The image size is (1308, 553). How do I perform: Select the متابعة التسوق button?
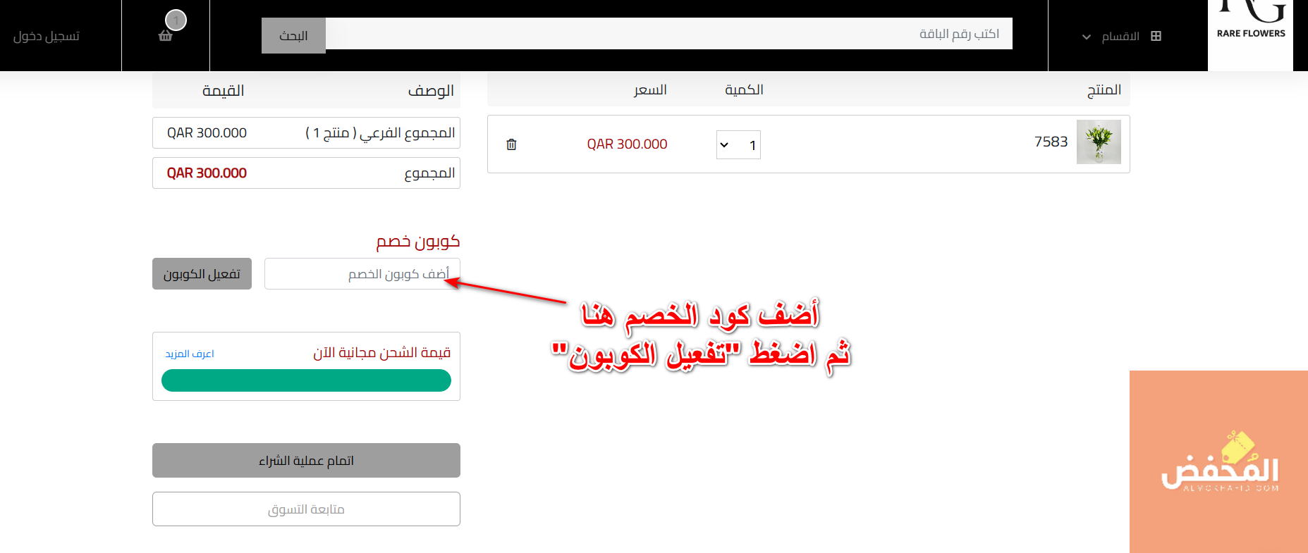(306, 509)
